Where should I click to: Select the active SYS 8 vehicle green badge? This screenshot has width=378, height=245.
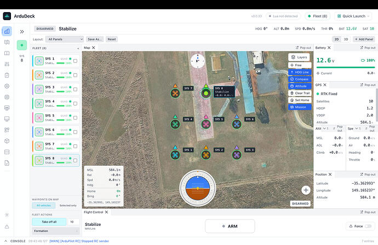click(22, 45)
